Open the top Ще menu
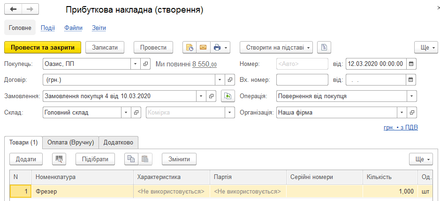440x201 pixels. [426, 48]
